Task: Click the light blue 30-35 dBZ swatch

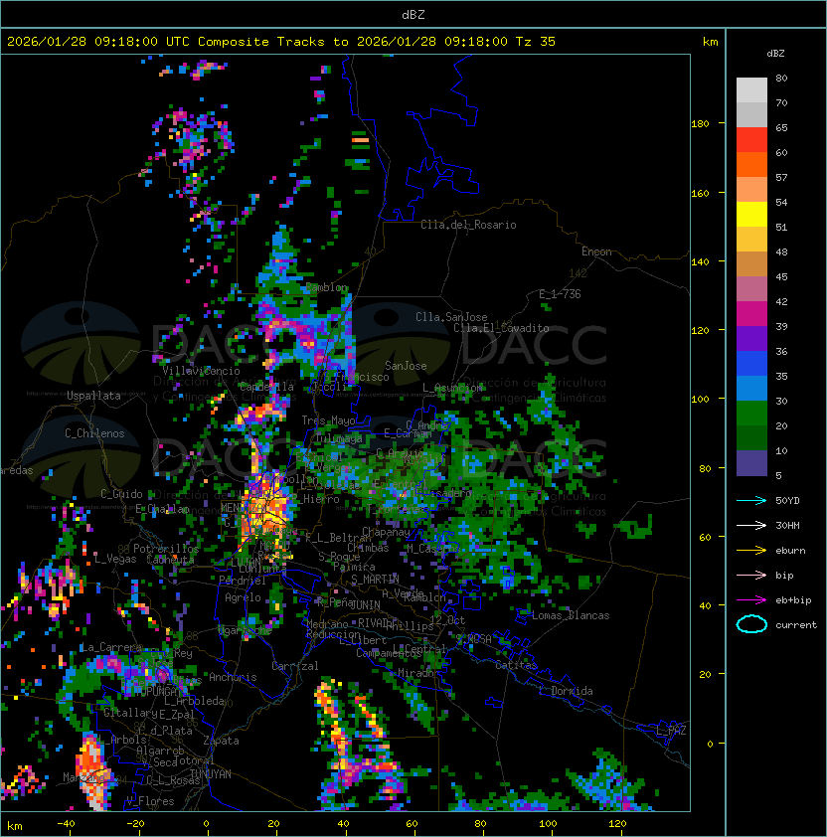Action: point(751,389)
